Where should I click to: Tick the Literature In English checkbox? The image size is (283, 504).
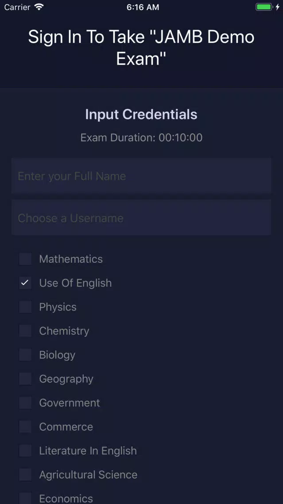[25, 451]
